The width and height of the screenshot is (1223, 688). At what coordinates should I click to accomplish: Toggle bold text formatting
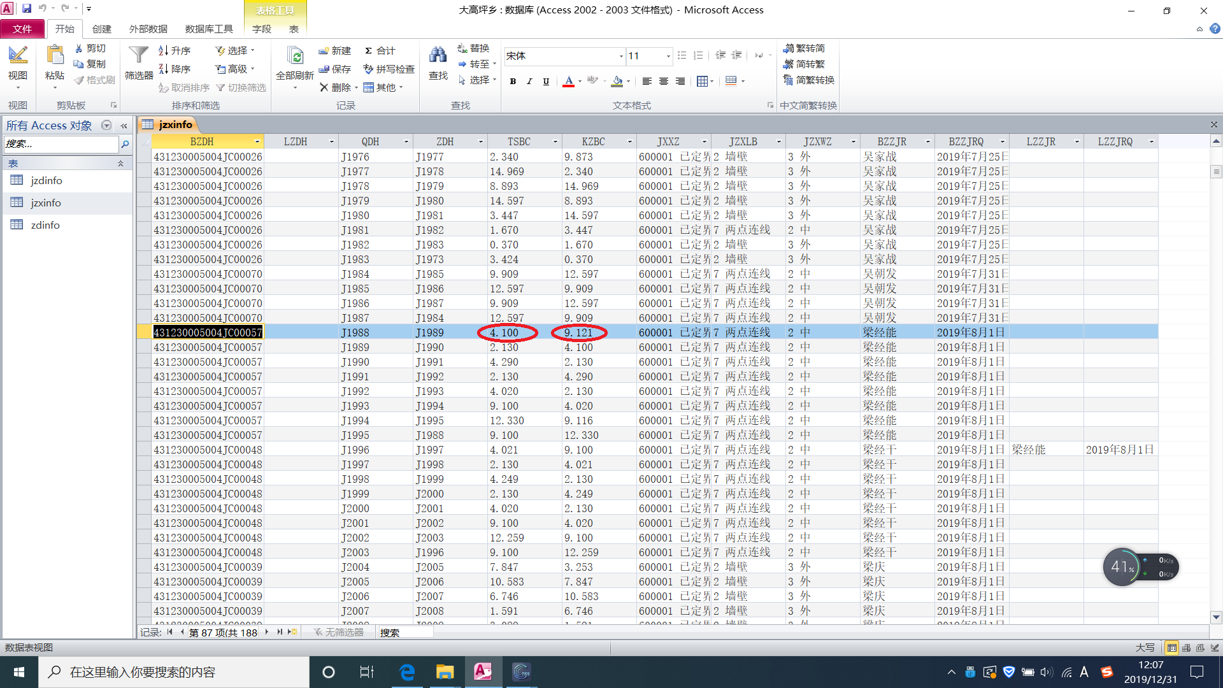(x=513, y=81)
